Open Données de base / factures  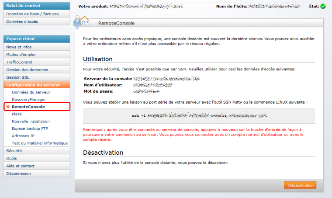(x=37, y=14)
